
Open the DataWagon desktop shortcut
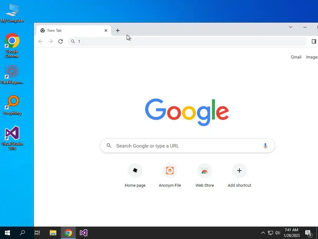click(x=12, y=74)
